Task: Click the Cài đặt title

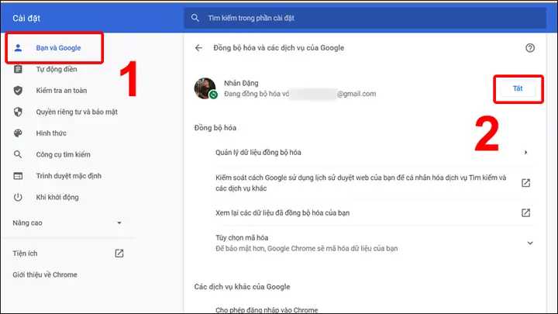Action: click(x=26, y=18)
